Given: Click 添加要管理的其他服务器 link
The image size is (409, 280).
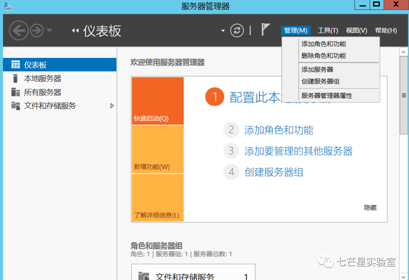Looking at the screenshot, I should tap(298, 151).
